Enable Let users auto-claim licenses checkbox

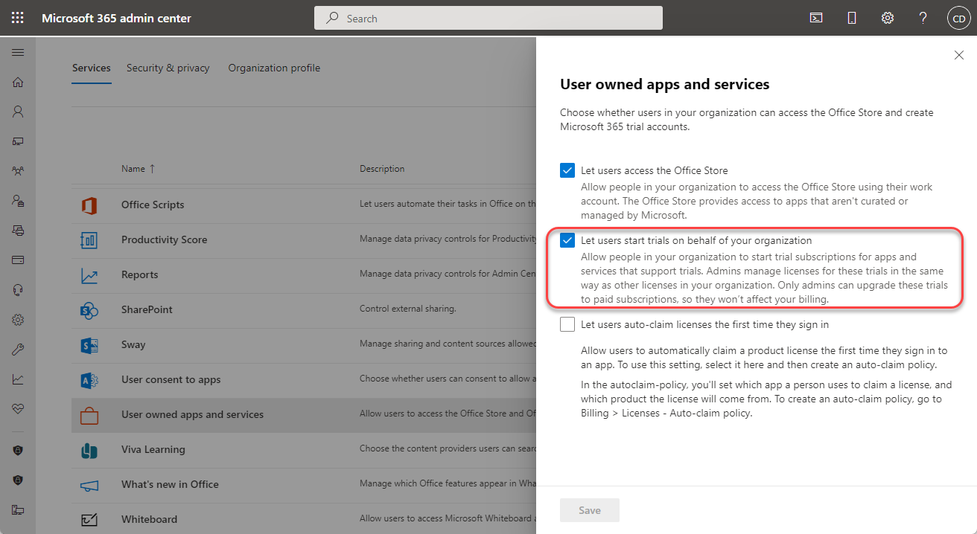point(567,324)
